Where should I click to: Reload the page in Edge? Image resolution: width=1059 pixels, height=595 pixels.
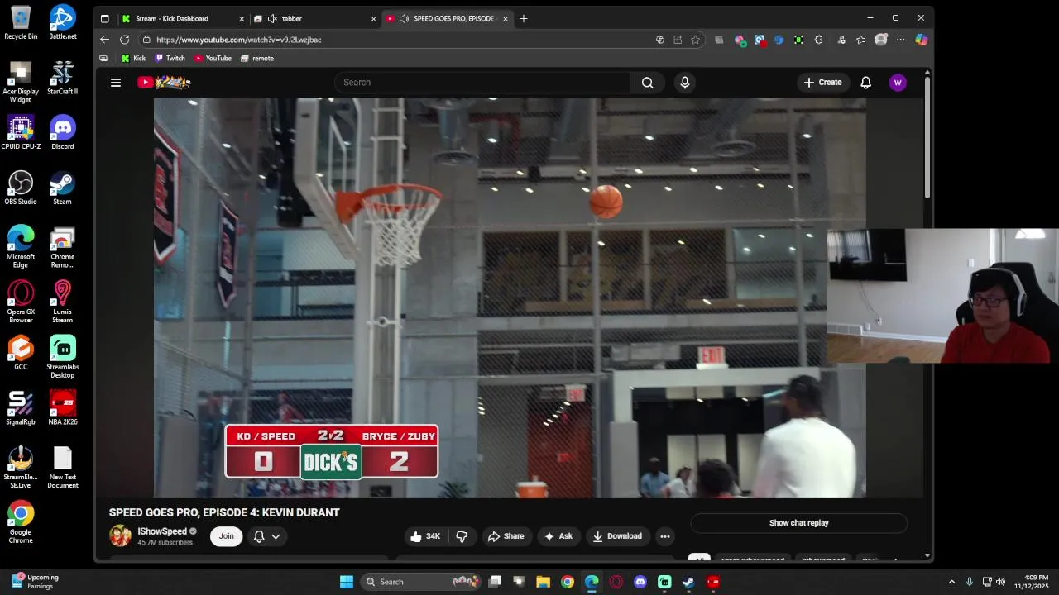point(124,40)
